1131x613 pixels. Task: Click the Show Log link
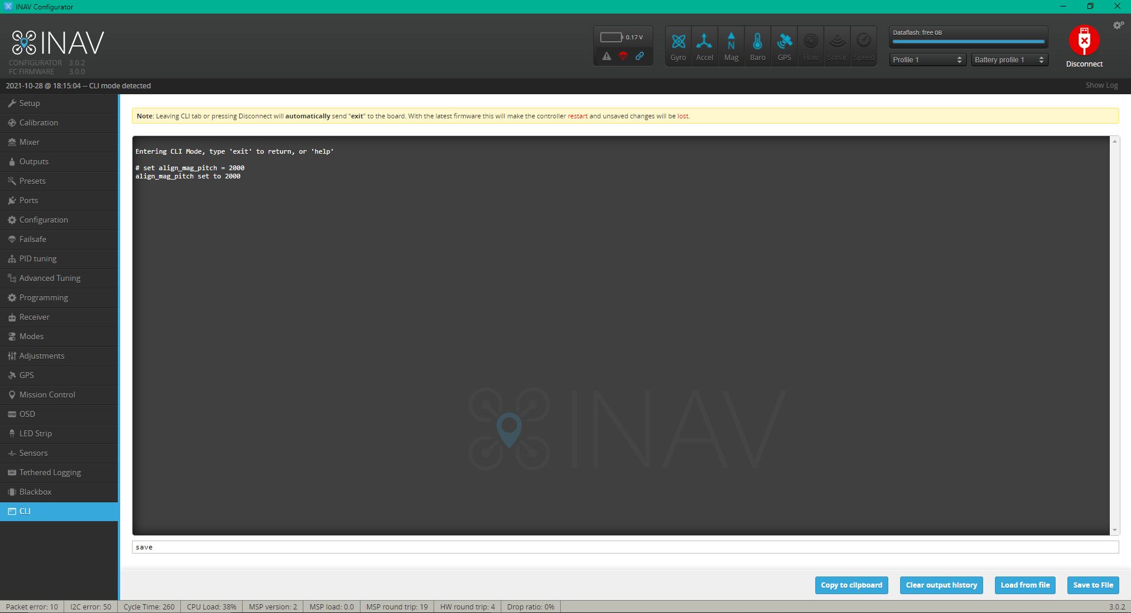coord(1102,85)
